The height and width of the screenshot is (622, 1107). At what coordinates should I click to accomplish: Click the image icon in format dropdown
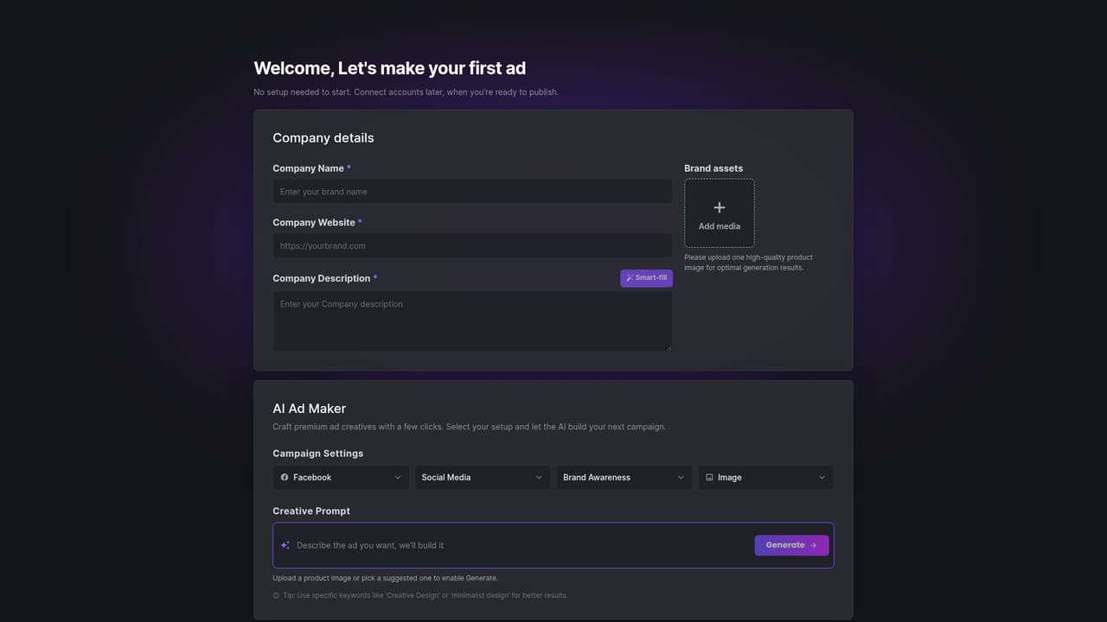pyautogui.click(x=709, y=477)
